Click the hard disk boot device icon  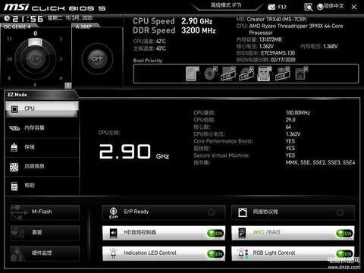192,74
